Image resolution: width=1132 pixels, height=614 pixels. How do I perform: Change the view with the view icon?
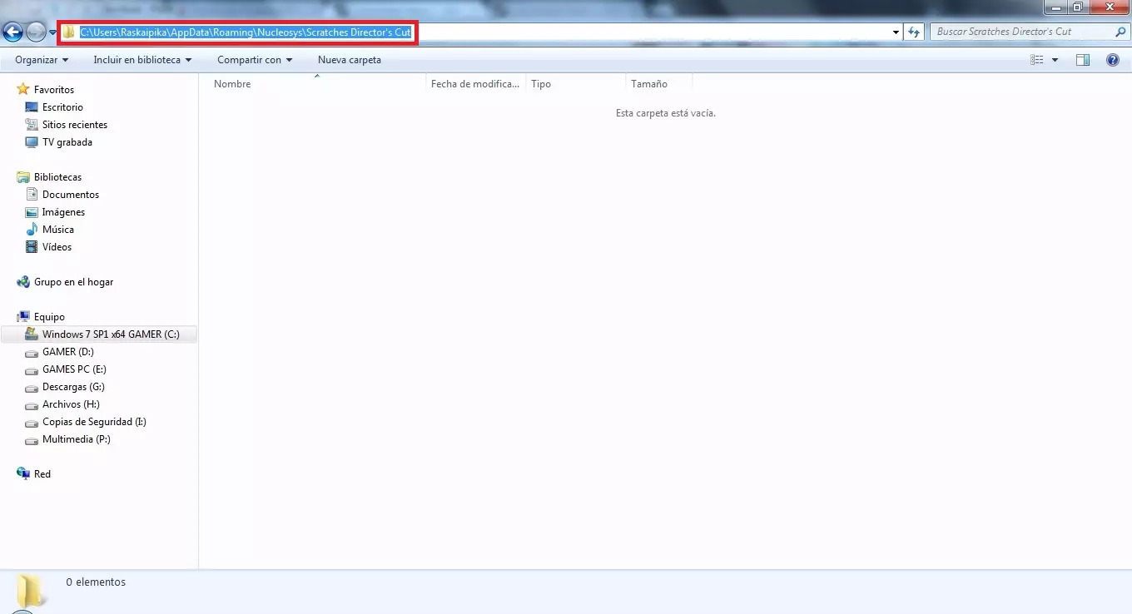(1037, 60)
